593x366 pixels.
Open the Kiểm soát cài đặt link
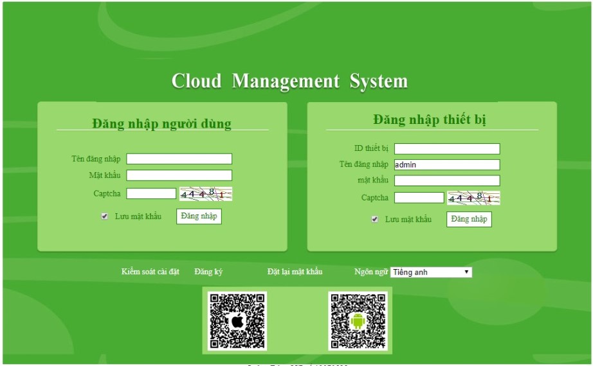click(x=150, y=272)
